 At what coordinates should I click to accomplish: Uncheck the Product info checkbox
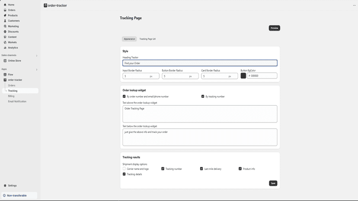pyautogui.click(x=240, y=169)
